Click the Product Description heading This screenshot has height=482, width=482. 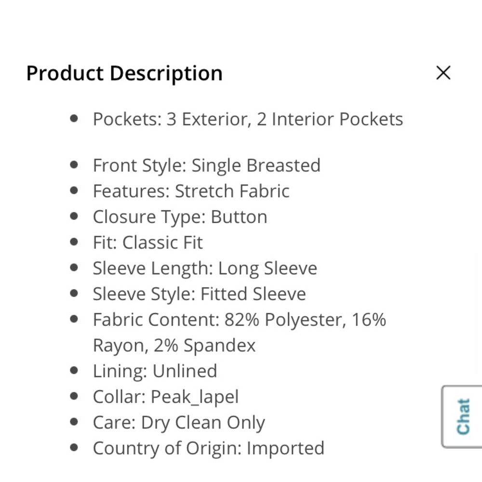tap(124, 73)
